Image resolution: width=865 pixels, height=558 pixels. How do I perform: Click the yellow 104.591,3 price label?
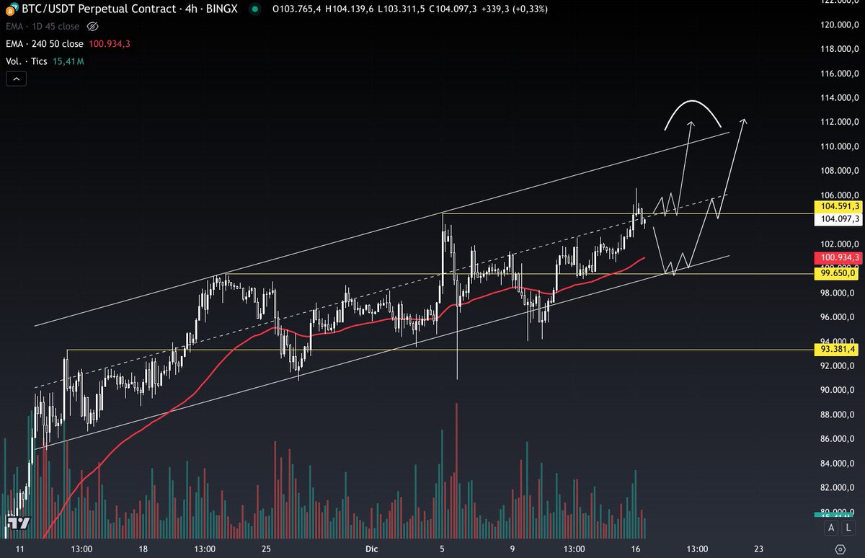pyautogui.click(x=838, y=206)
